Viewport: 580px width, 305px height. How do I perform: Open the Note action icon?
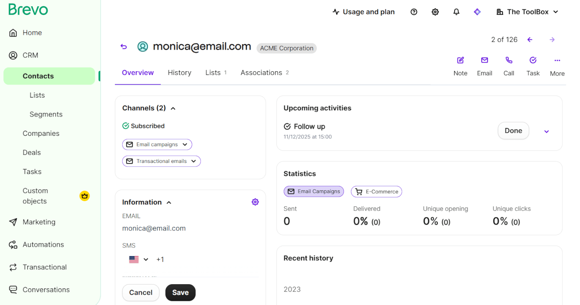[x=460, y=60]
